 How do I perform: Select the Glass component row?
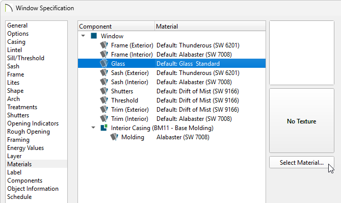(172, 64)
